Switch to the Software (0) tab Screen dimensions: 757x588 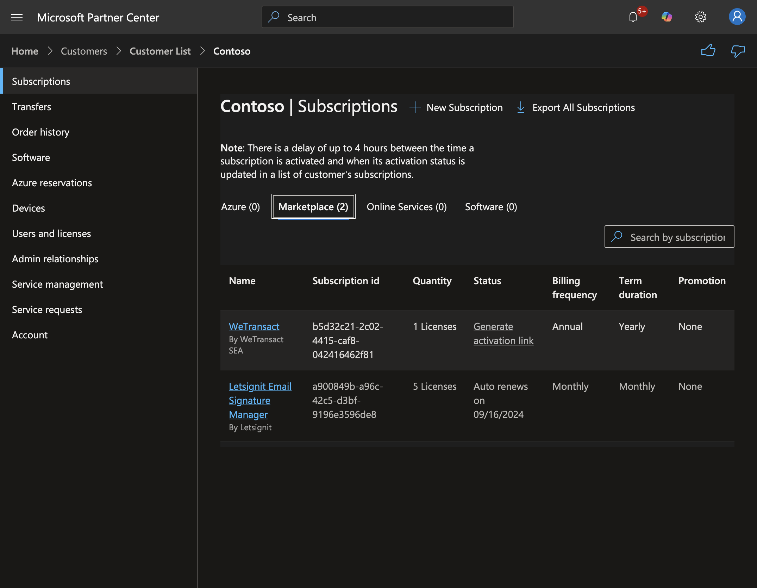[491, 207]
